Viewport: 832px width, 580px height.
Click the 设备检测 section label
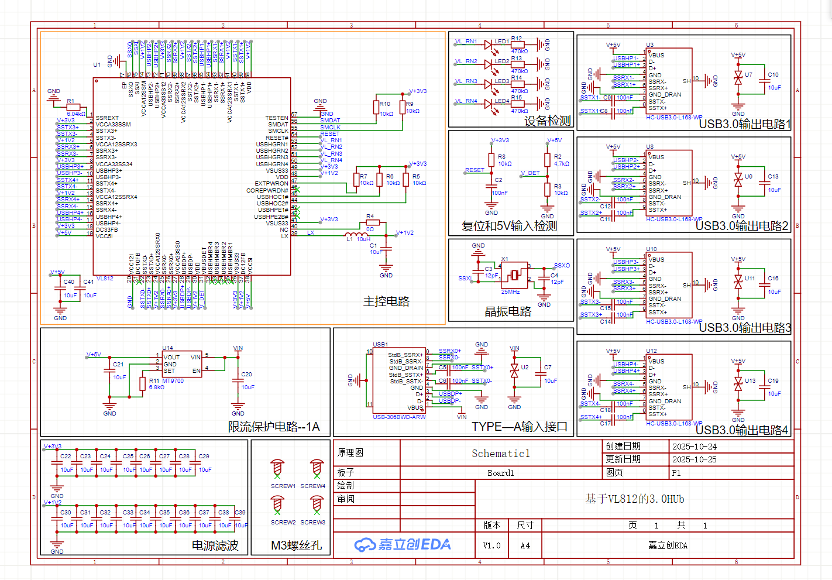coord(547,121)
